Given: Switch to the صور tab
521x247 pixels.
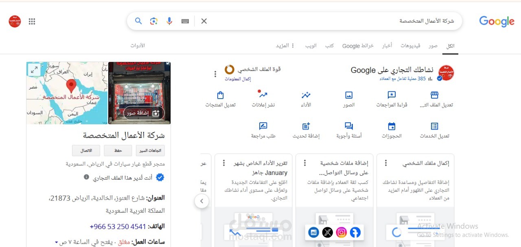Looking at the screenshot, I should [433, 46].
